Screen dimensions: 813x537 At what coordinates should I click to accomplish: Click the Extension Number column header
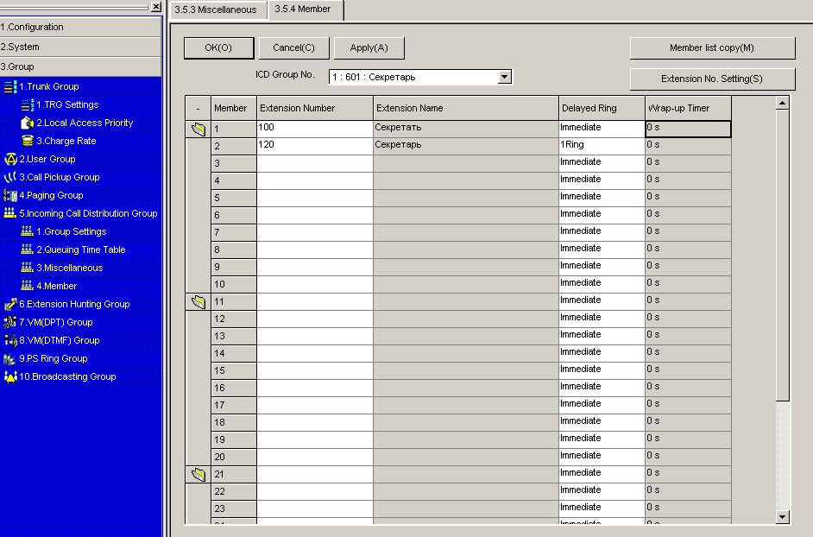pyautogui.click(x=315, y=108)
